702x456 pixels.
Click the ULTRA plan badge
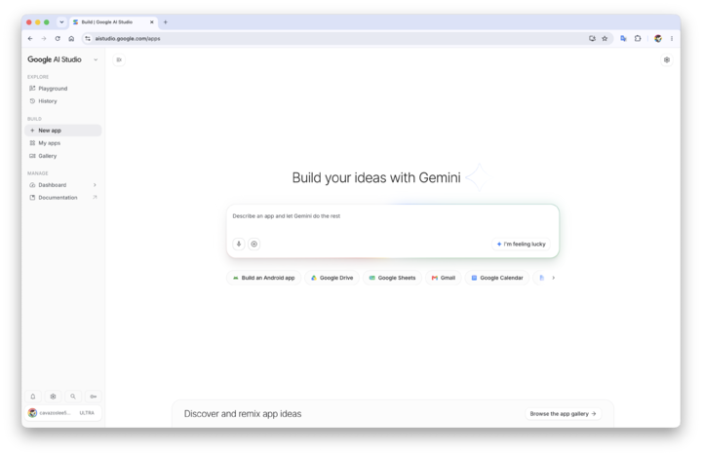(x=87, y=413)
